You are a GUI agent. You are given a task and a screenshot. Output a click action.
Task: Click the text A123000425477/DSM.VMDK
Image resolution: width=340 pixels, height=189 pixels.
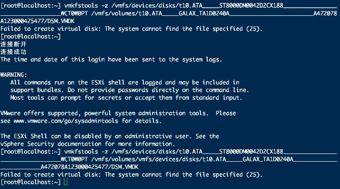(38, 21)
